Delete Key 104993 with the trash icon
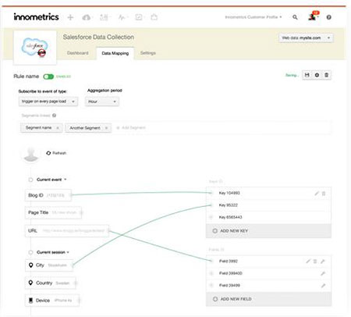 (x=324, y=194)
